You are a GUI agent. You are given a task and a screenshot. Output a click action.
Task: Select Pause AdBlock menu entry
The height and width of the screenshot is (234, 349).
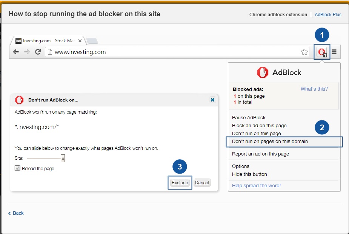tap(249, 117)
